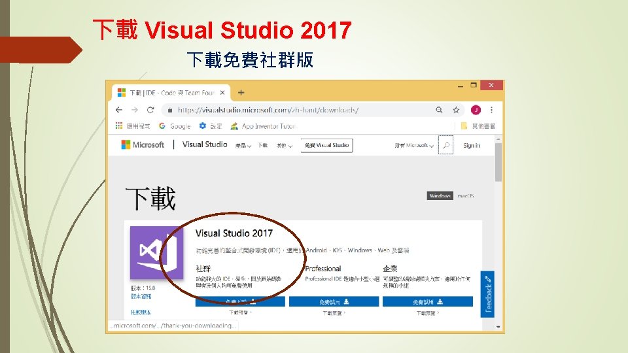Close the IDE download browser tab

[x=222, y=92]
